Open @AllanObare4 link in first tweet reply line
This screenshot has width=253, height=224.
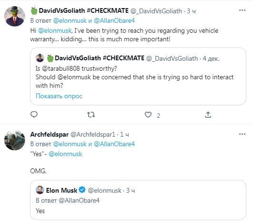coord(114,20)
